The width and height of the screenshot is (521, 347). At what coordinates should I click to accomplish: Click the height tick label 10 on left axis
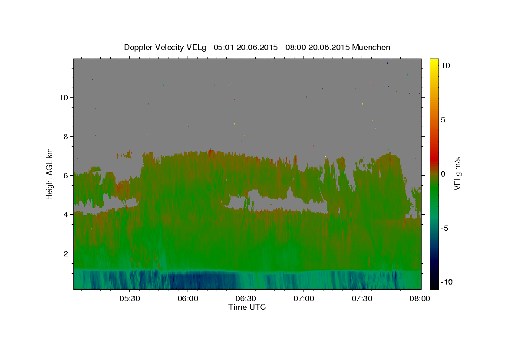tap(64, 97)
